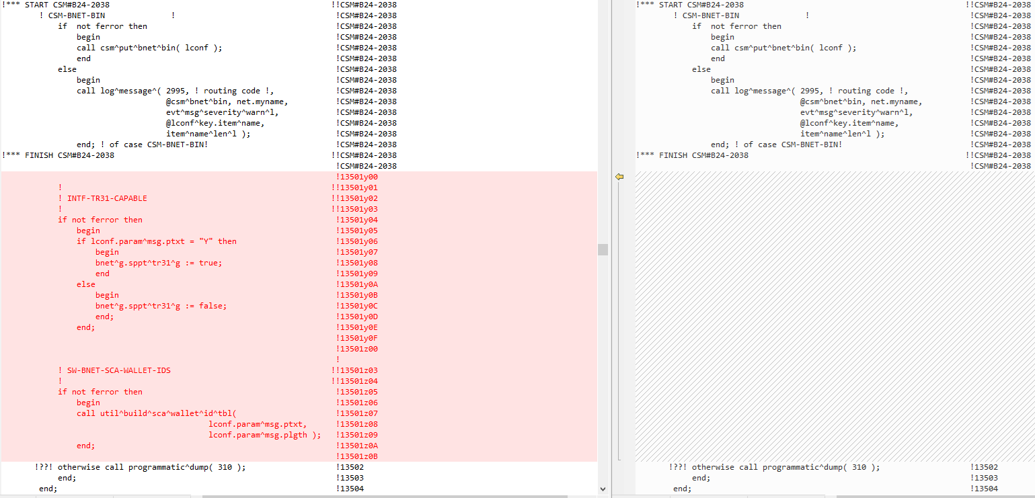
Task: Select the '! INTF-TR31-CAPABLE' comment line
Action: (x=102, y=198)
